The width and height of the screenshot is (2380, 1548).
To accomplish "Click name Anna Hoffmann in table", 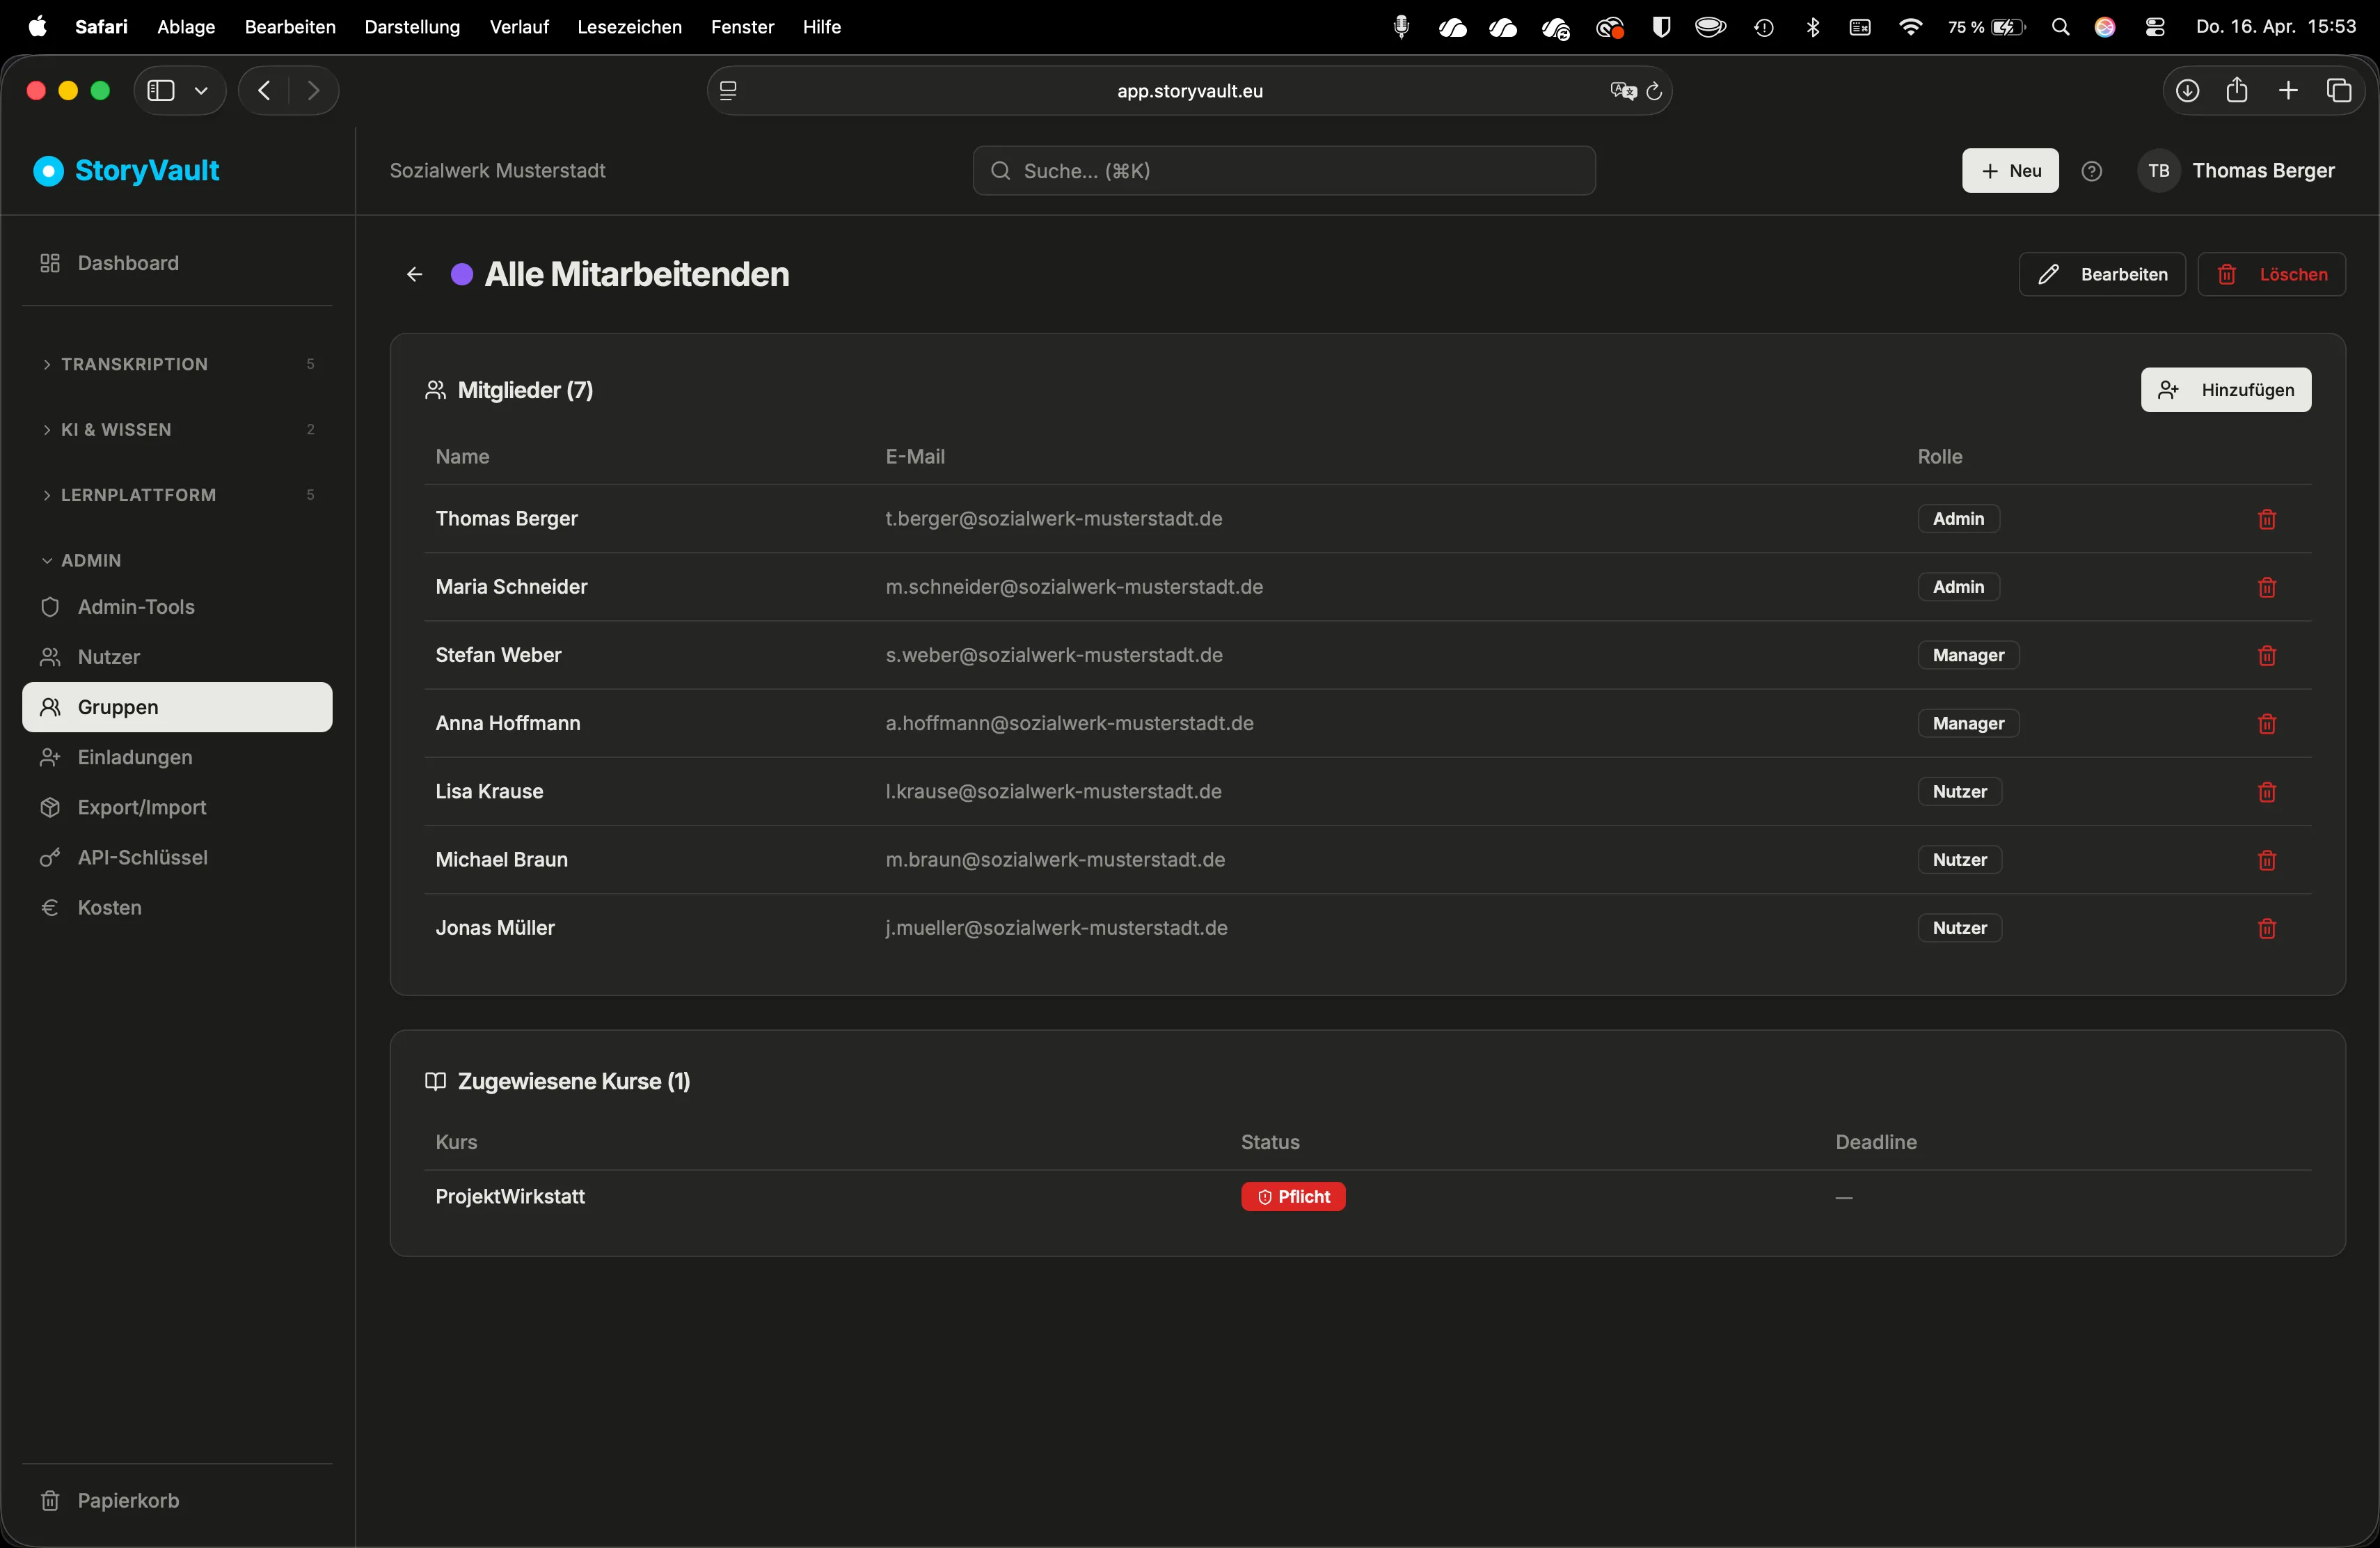I will pyautogui.click(x=508, y=723).
